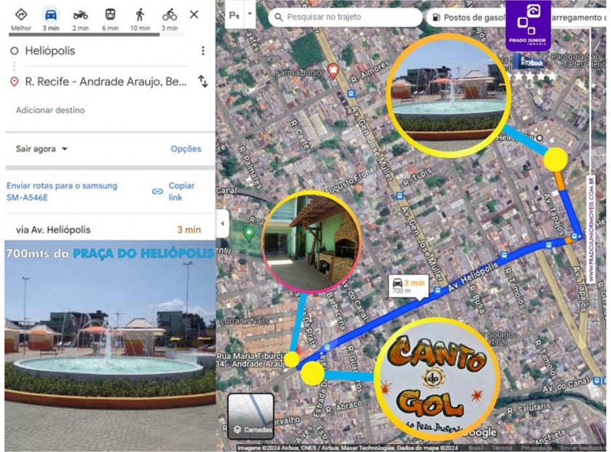This screenshot has width=611, height=452.
Task: Choose the motorcycle travel mode
Action: click(x=80, y=20)
